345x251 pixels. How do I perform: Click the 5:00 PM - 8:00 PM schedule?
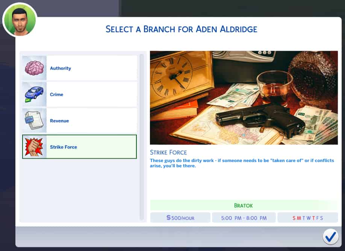pos(244,218)
